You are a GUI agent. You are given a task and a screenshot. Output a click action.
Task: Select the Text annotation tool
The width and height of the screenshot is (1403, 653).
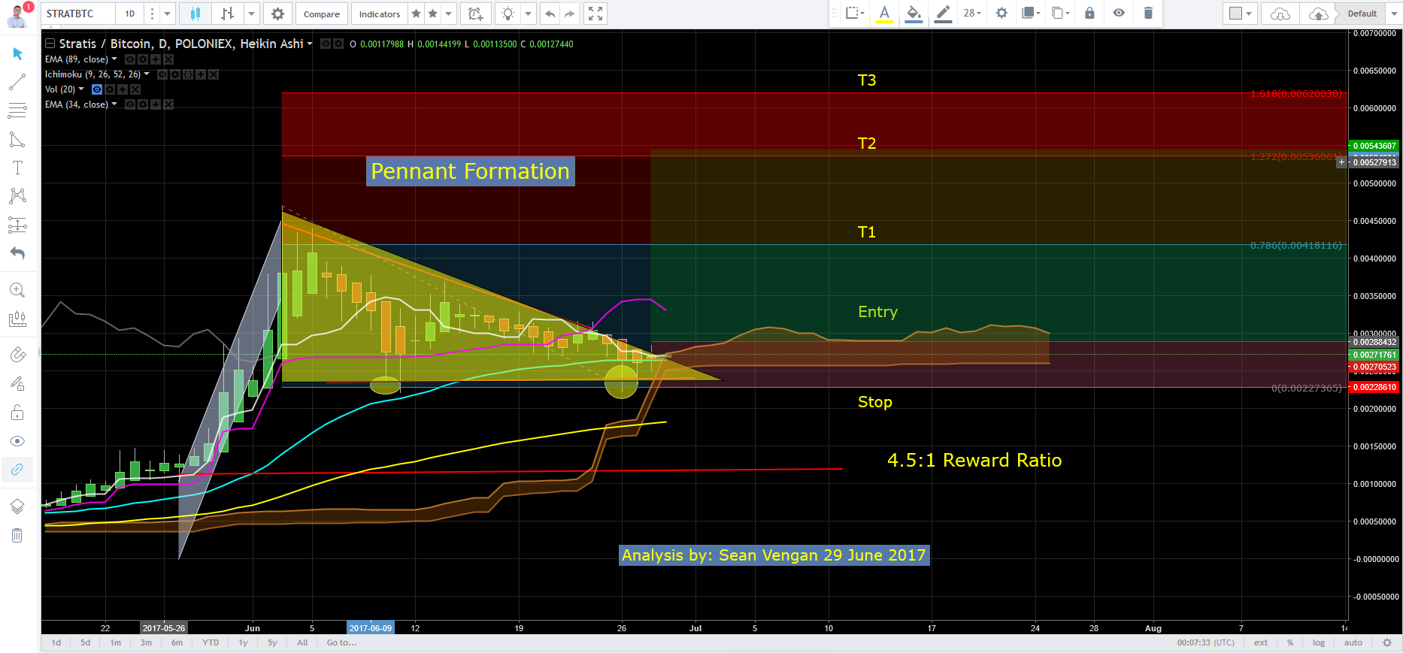click(x=17, y=168)
